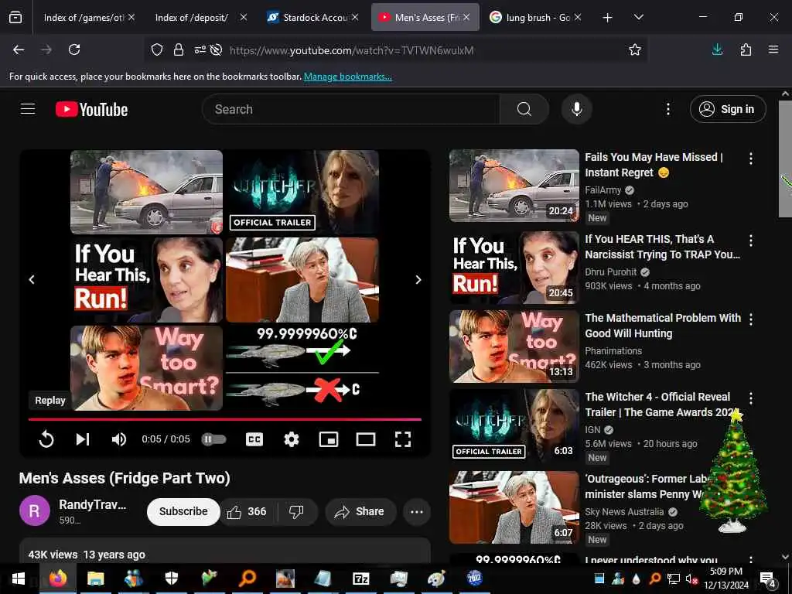Open a new tab
Image resolution: width=792 pixels, height=594 pixels.
(x=608, y=18)
